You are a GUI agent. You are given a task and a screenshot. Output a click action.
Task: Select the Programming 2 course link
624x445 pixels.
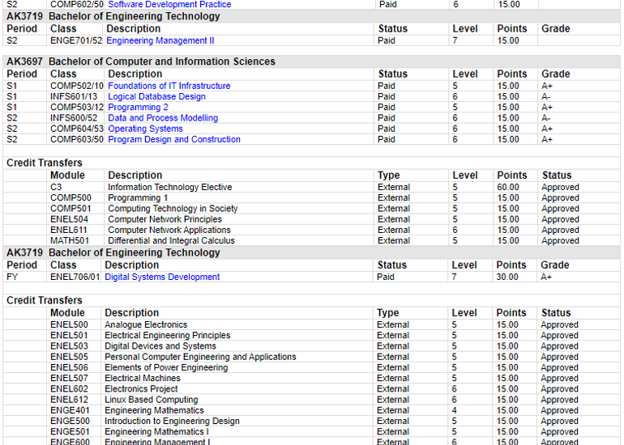138,107
